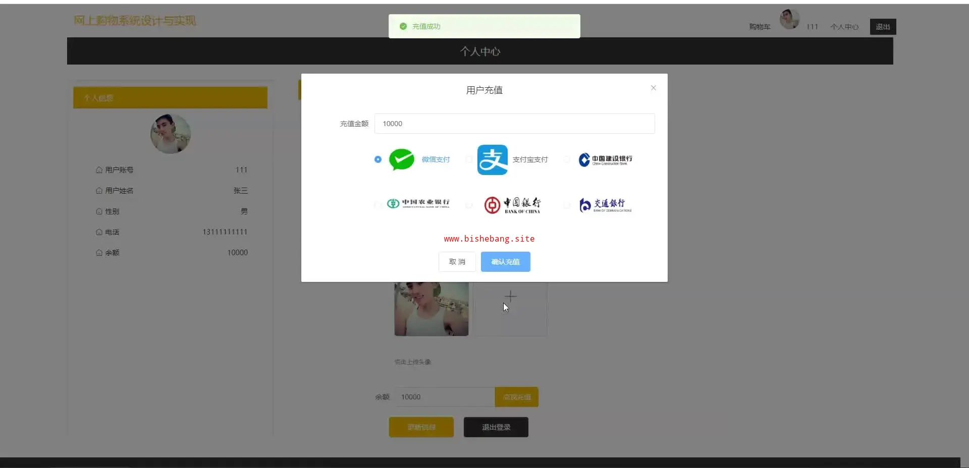The height and width of the screenshot is (468, 969).
Task: Select the 交通银行 radio button
Action: point(567,205)
